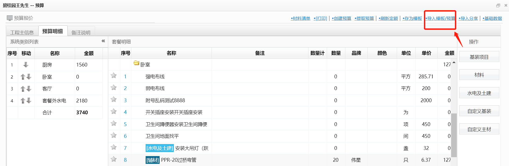Open the 备注说明 tab
The width and height of the screenshot is (509, 166).
81,32
